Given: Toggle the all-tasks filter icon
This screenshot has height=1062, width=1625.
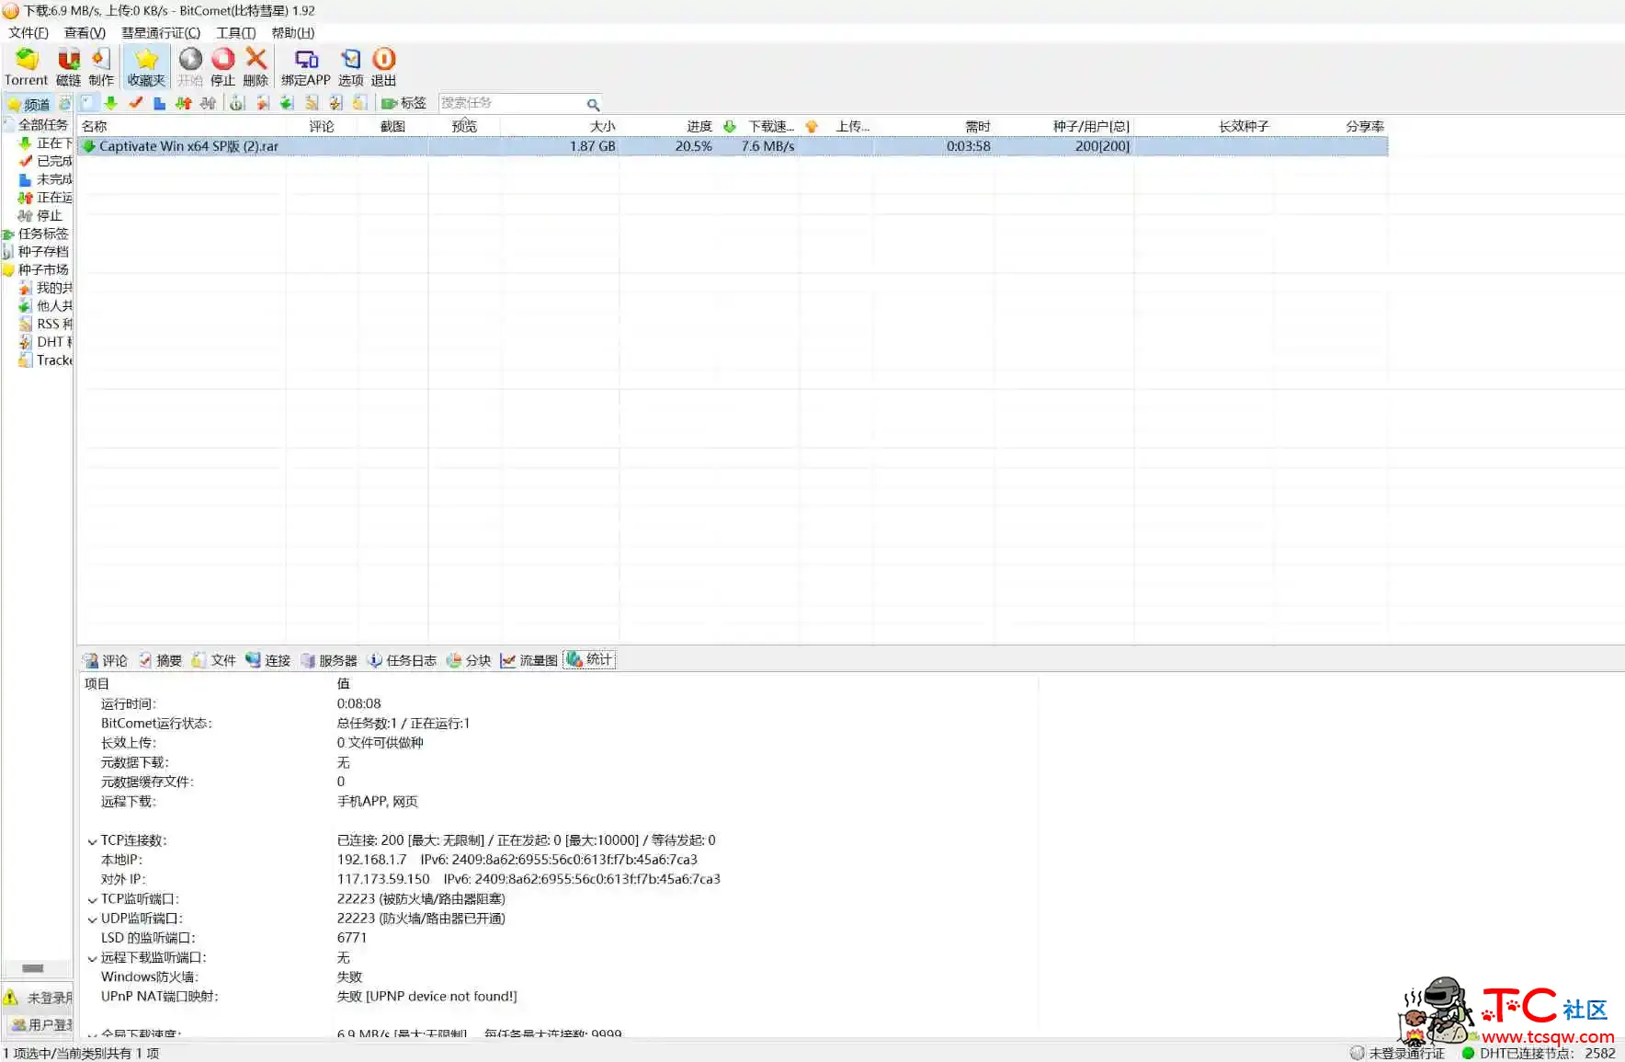Looking at the screenshot, I should (x=87, y=103).
